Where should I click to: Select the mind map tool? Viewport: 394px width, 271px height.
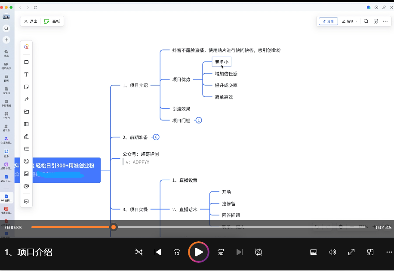point(26,149)
